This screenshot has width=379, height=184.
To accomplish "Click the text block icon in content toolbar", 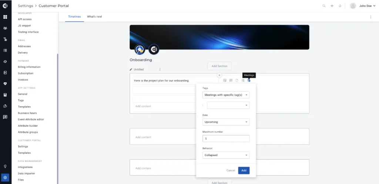I will coord(231,80).
